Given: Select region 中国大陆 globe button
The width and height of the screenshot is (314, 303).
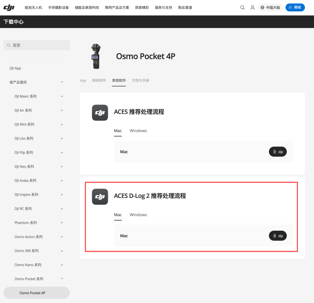Looking at the screenshot, I should (270, 8).
